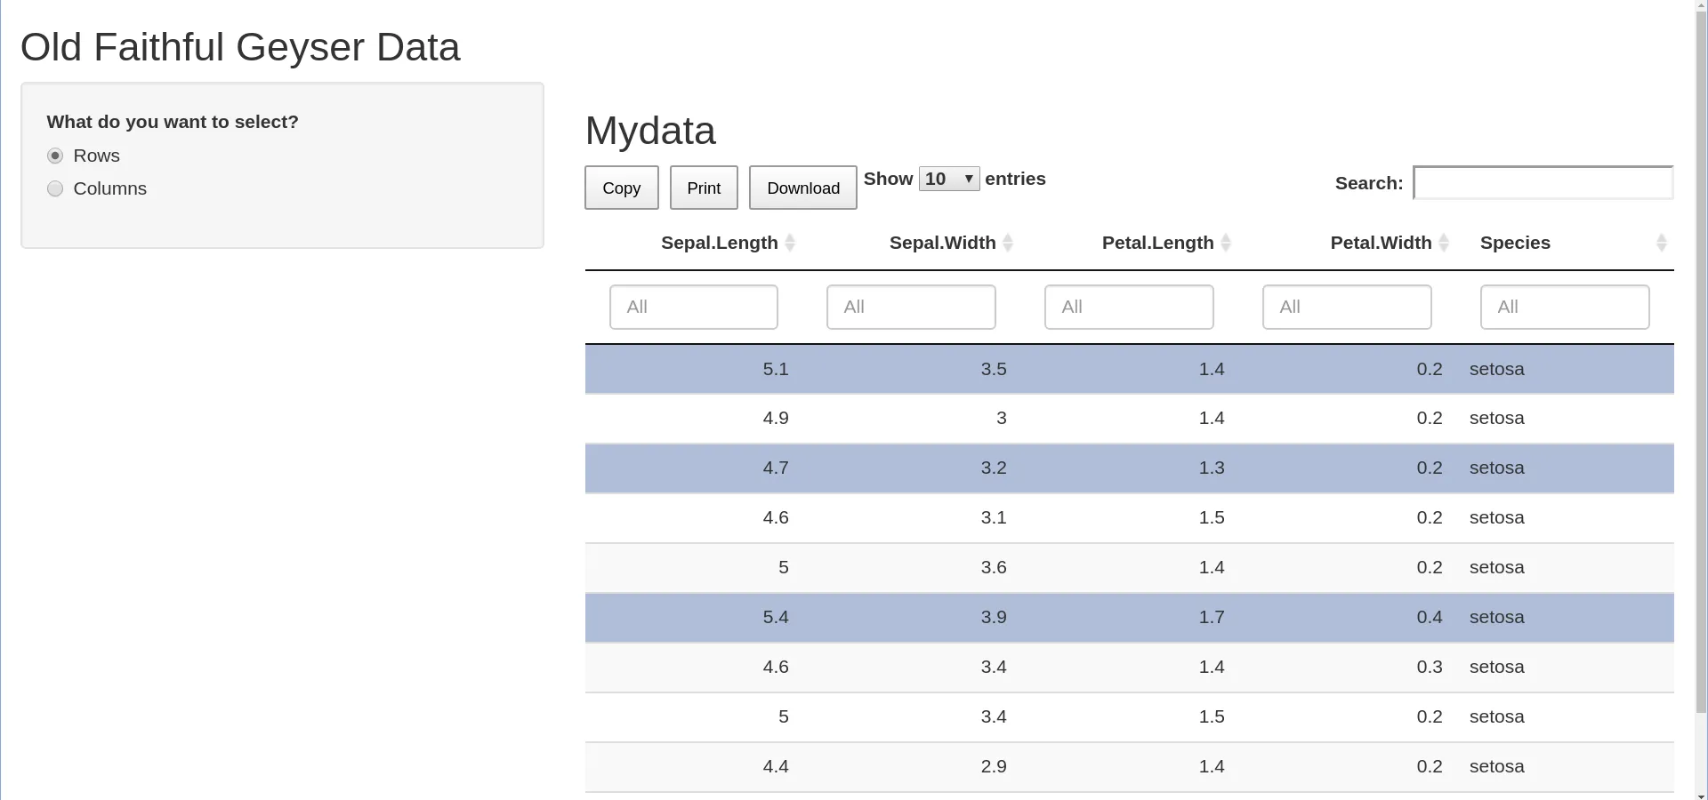1708x800 pixels.
Task: Click the Sepal.Width sort arrows icon
Action: [x=1007, y=243]
